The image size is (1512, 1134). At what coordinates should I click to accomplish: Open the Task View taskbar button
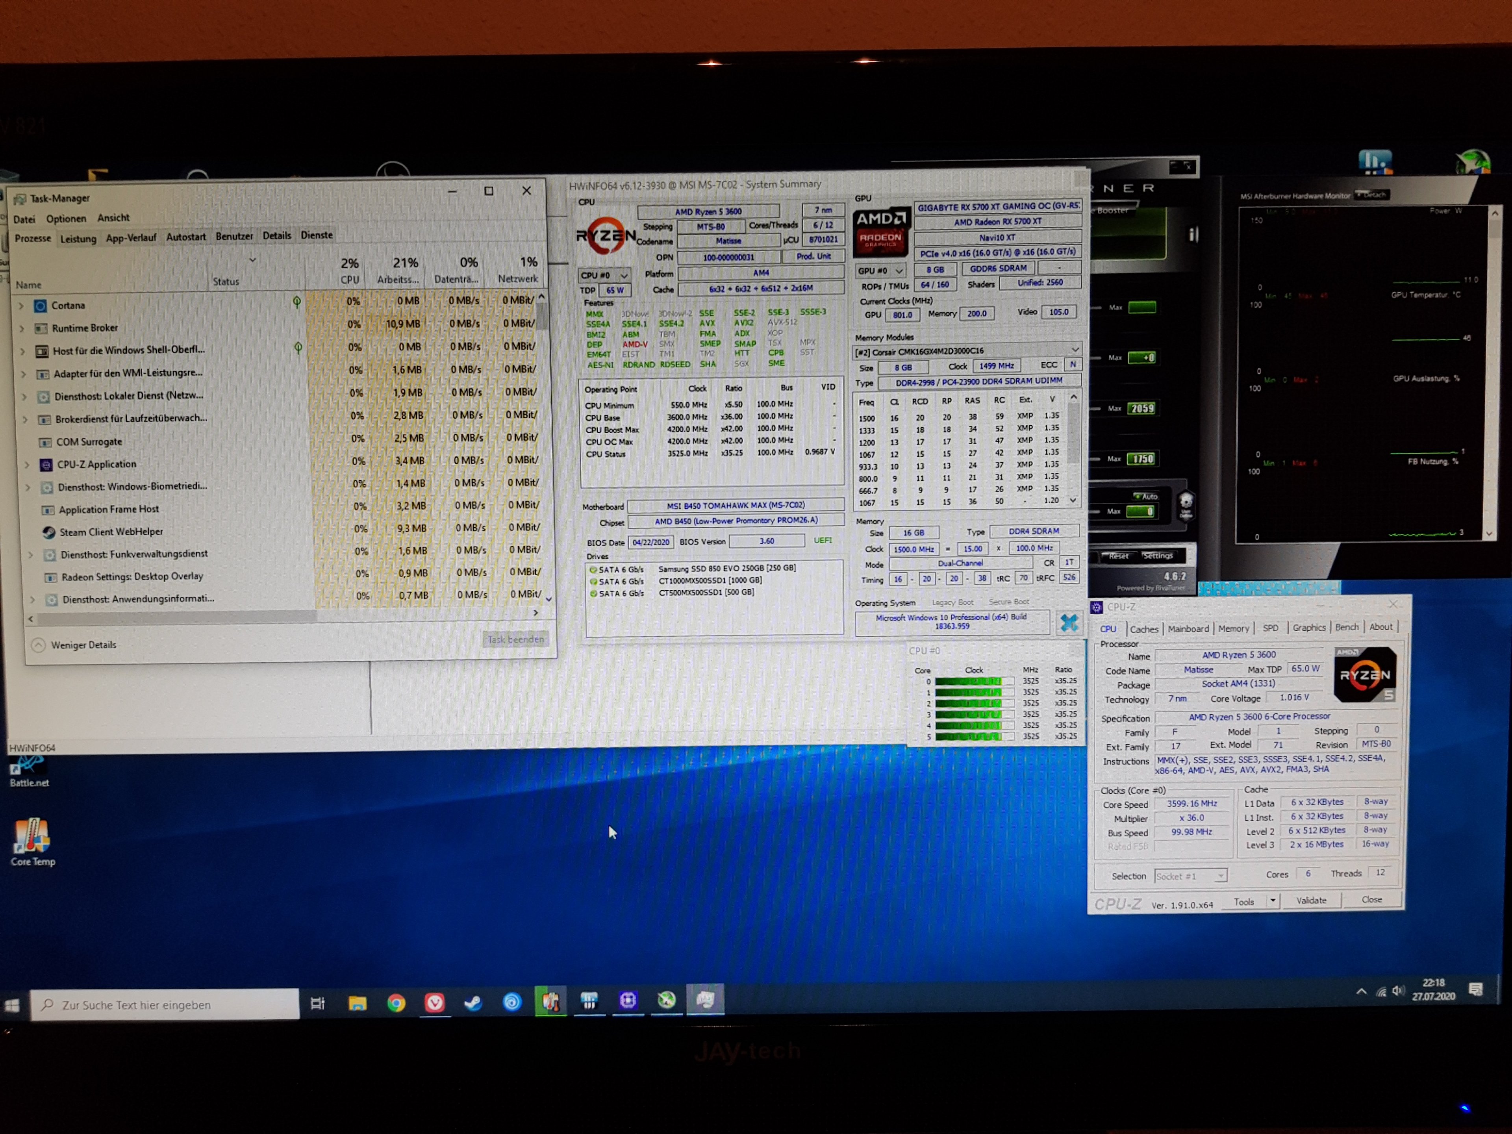[318, 1003]
